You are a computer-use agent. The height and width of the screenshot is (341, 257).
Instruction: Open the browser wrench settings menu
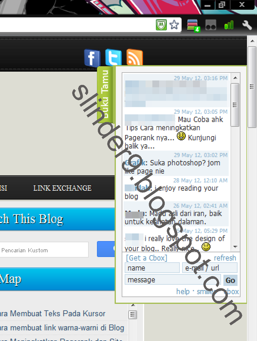pos(247,25)
